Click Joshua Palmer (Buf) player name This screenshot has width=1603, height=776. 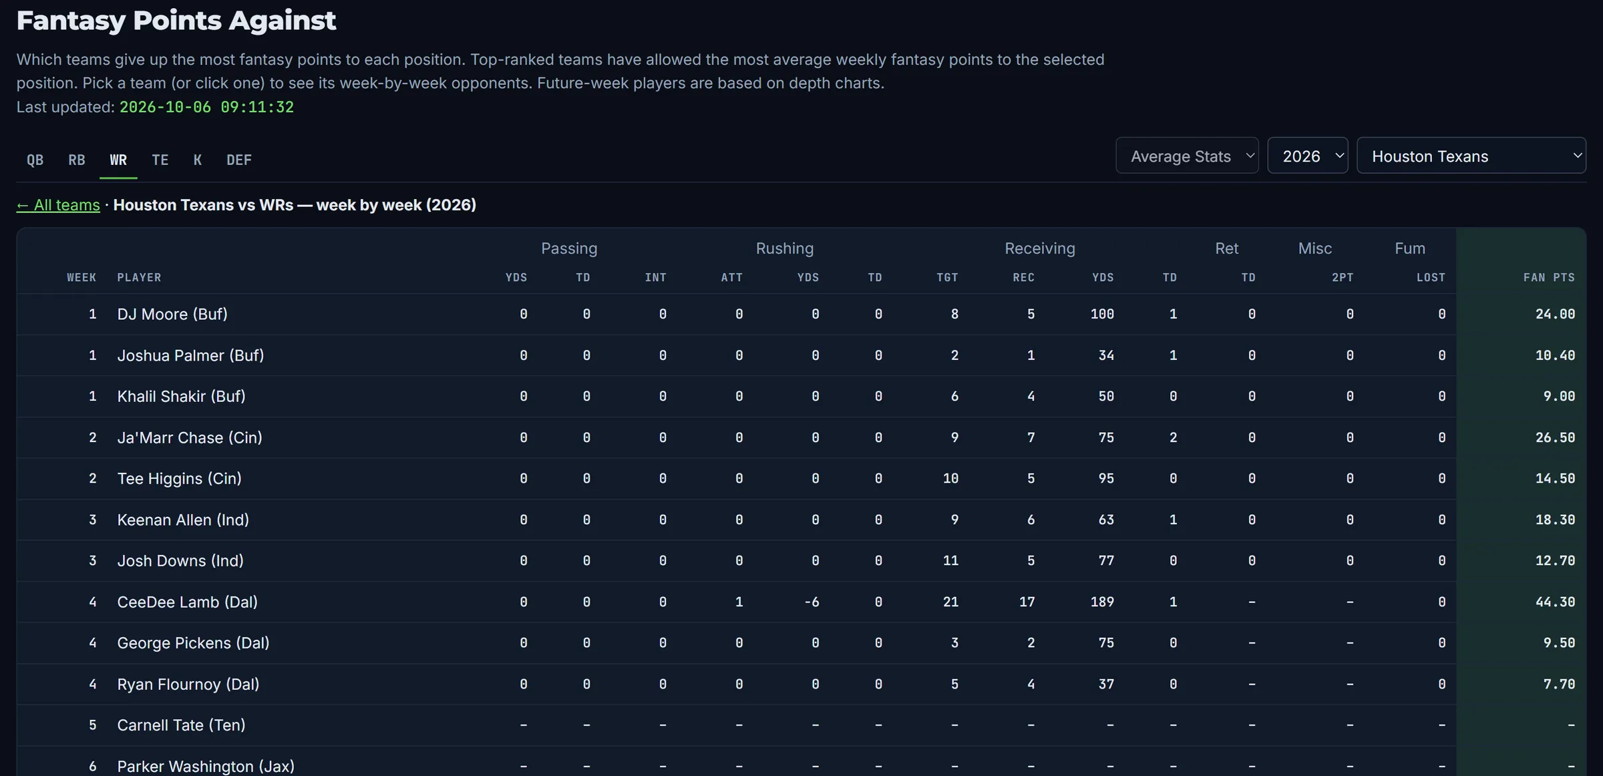point(190,355)
